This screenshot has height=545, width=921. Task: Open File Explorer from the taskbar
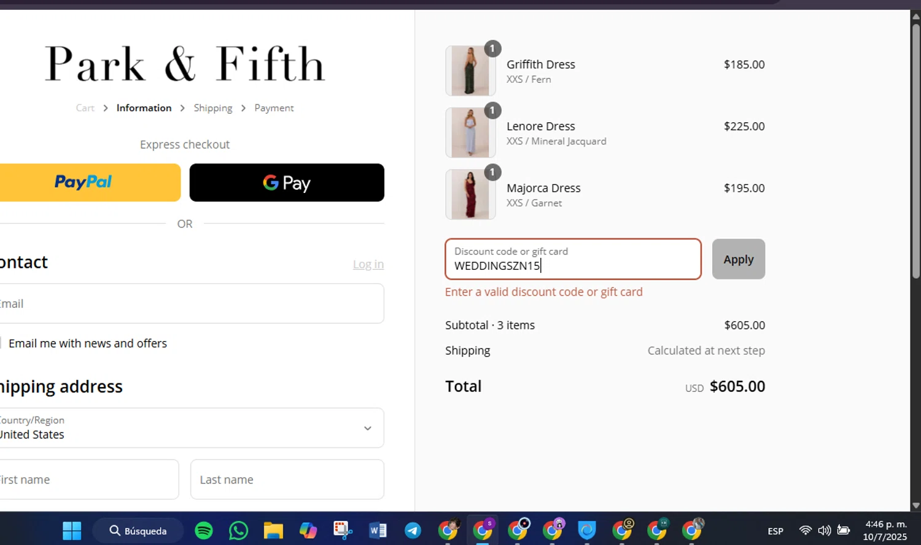pyautogui.click(x=273, y=530)
